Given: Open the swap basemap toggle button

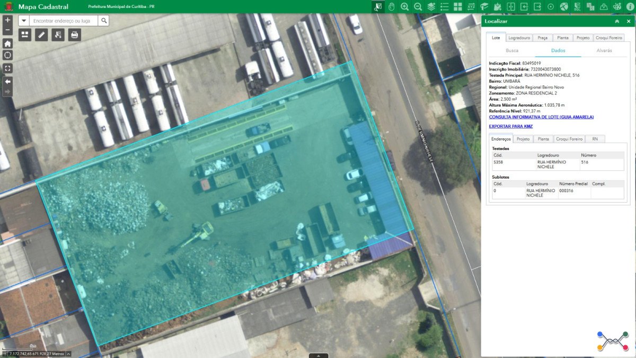Looking at the screenshot, I should (x=25, y=35).
